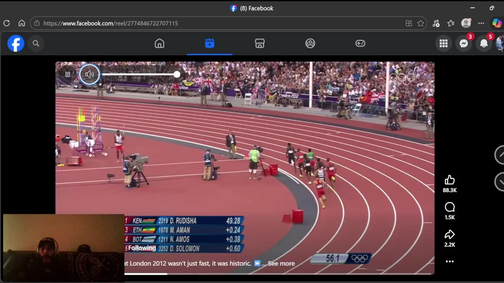The height and width of the screenshot is (283, 504).
Task: Go to next reel arrow
Action: (x=499, y=182)
